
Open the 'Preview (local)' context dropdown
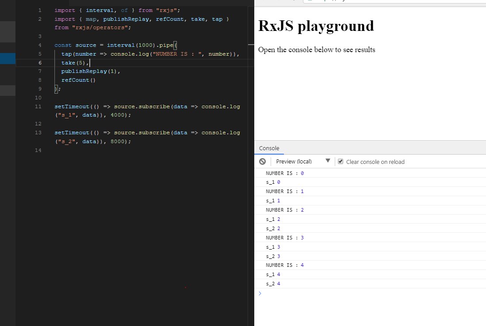[x=303, y=161]
